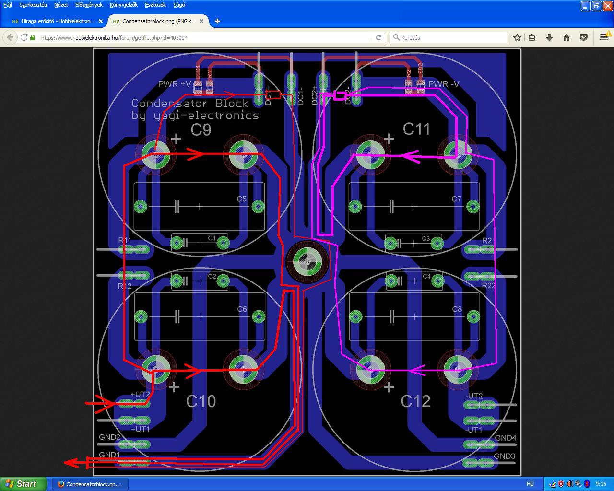Minimize the Firefox window
614x491 pixels.
pyautogui.click(x=586, y=6)
